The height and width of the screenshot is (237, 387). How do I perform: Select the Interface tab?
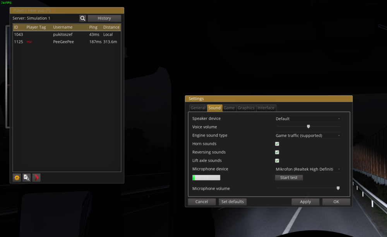[x=266, y=108]
